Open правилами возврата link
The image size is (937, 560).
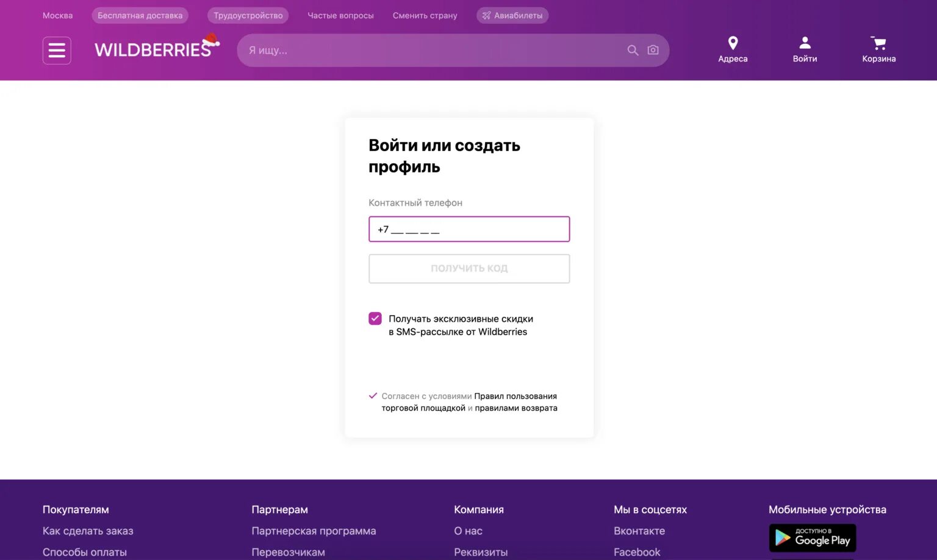(516, 408)
